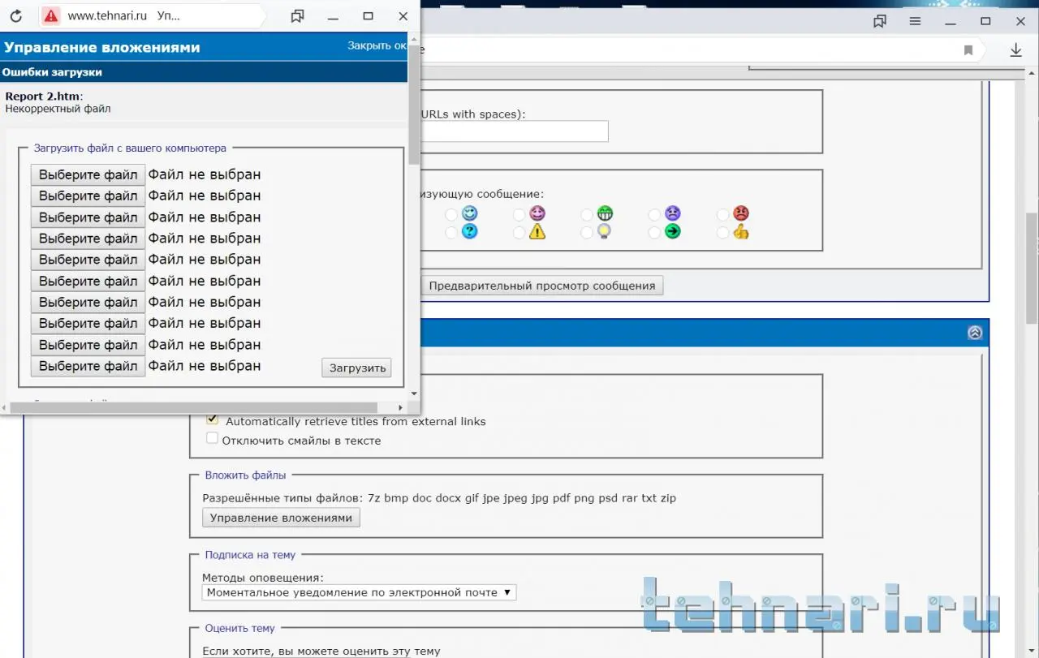The image size is (1039, 658).
Task: Select the radio button for the winking smiley
Action: coord(451,215)
